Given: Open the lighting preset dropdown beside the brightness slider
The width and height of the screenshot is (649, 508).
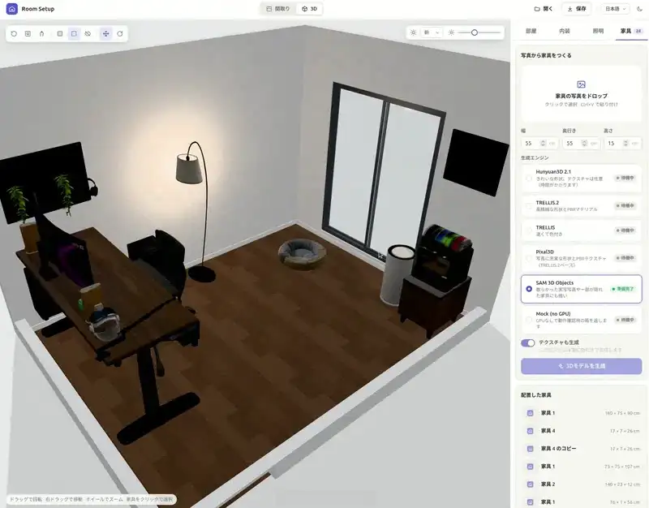Looking at the screenshot, I should coord(432,32).
